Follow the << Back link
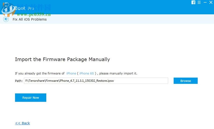The image size is (214, 129). click(23, 123)
